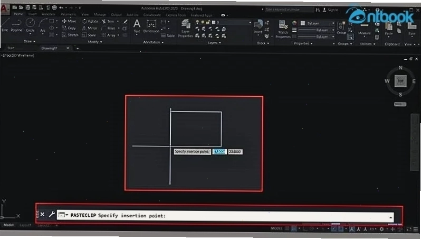Click the Base view icon

(412, 29)
